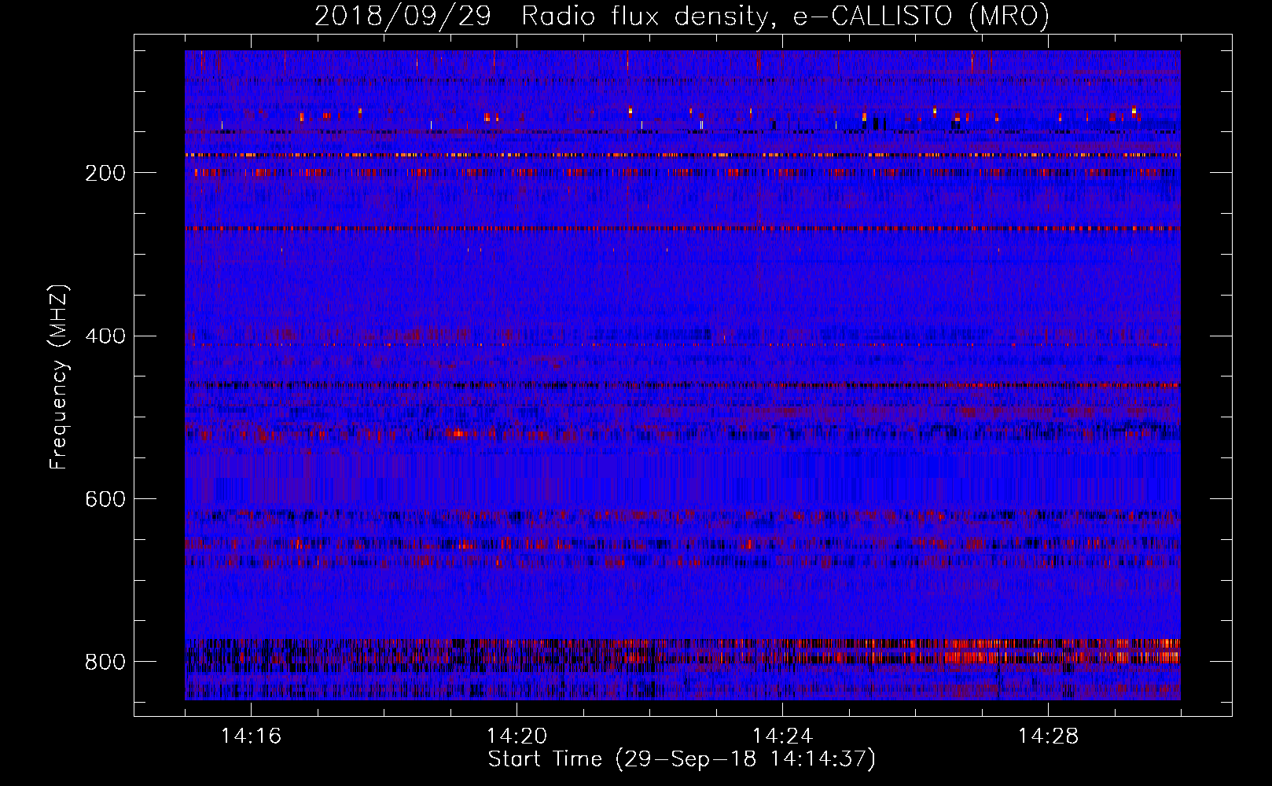The height and width of the screenshot is (786, 1272).
Task: Click the 'Start Time (29-Sep-18 14:14:37)' label
Action: point(682,759)
